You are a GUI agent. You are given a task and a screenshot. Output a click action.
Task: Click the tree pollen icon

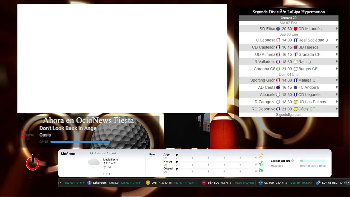pyautogui.click(x=261, y=156)
